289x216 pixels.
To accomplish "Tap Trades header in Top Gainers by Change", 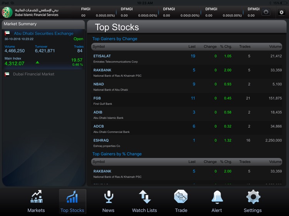I will pos(245,46).
